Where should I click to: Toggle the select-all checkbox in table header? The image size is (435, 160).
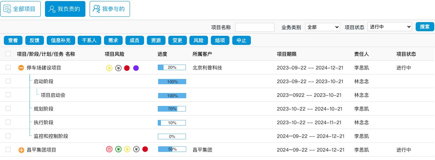[8, 54]
